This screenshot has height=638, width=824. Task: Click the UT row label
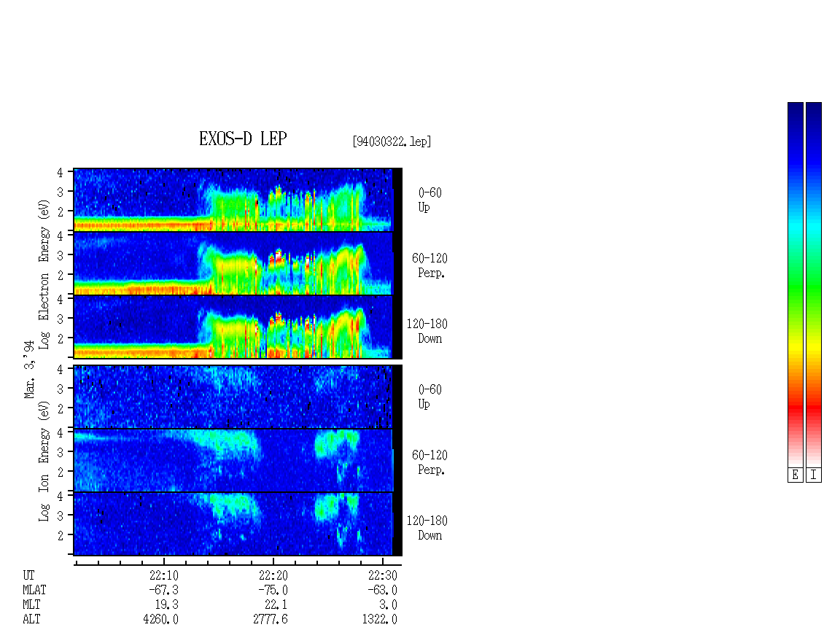click(28, 575)
